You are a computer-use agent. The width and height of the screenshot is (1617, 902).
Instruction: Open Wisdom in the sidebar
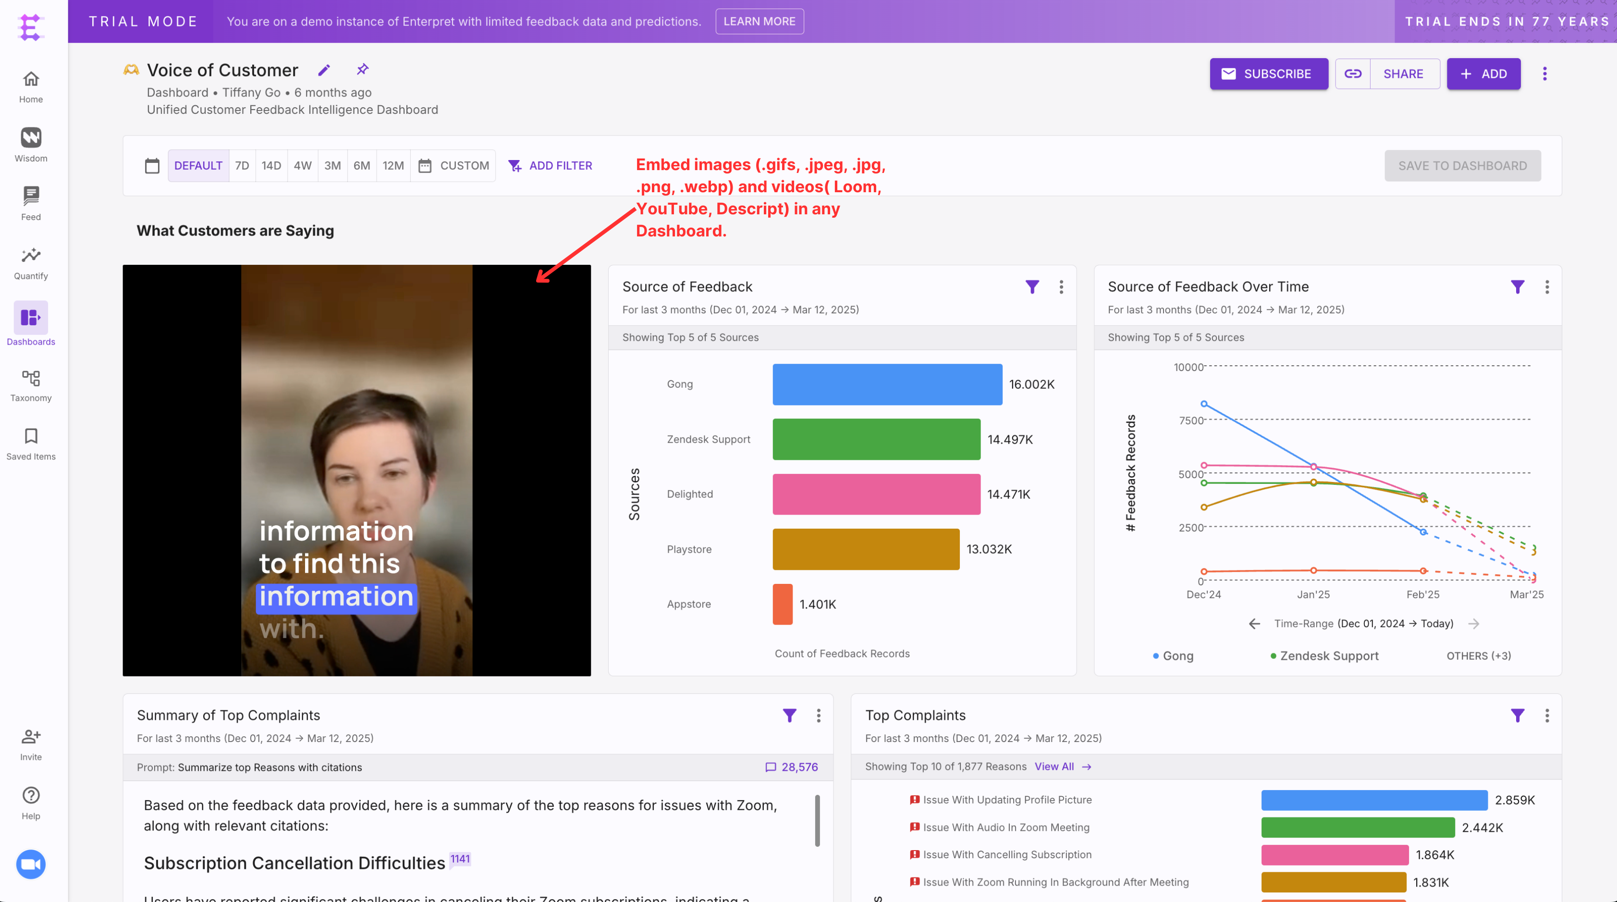click(31, 145)
